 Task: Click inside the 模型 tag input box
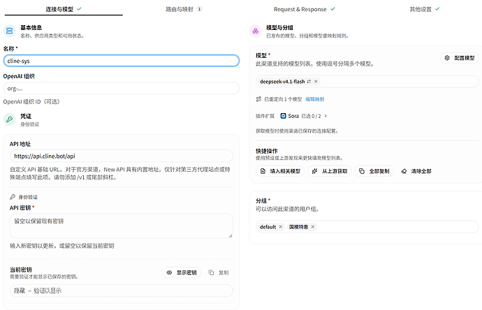[x=367, y=82]
